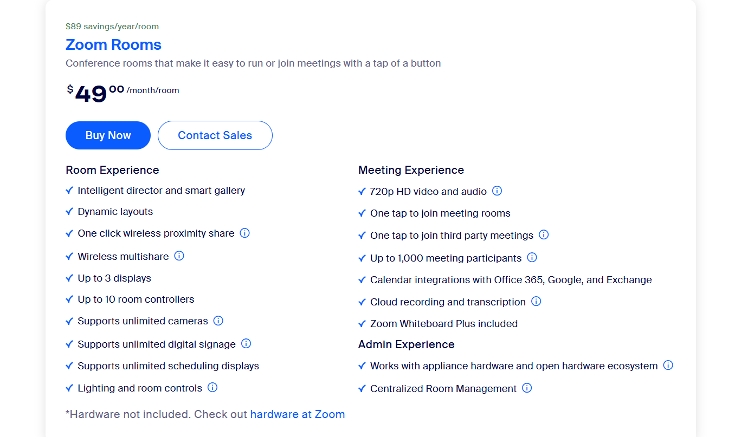This screenshot has height=437, width=735.
Task: Show info for unlimited digital signage
Action: pos(246,343)
